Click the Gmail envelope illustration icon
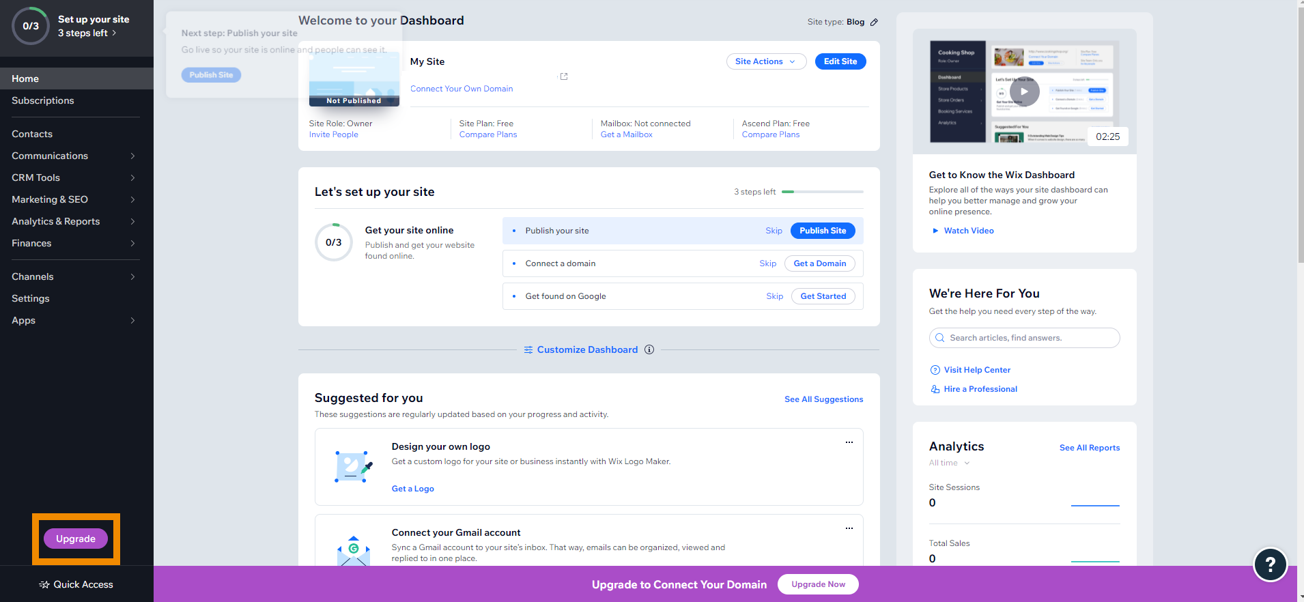 tap(353, 551)
